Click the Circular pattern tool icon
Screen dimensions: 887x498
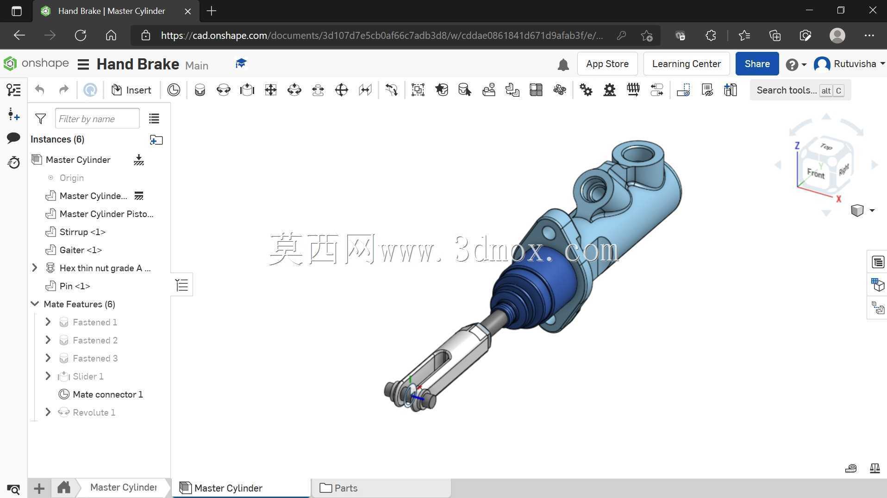(560, 90)
